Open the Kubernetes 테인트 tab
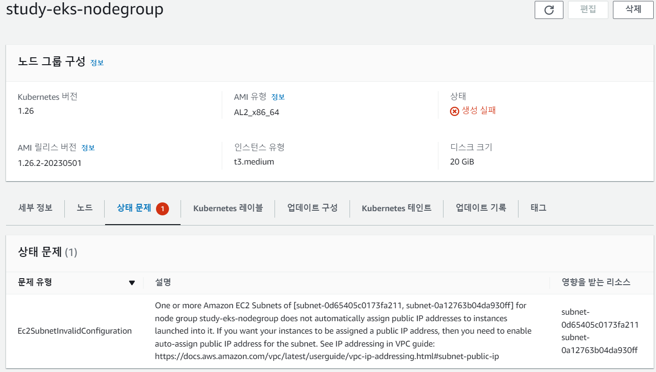The width and height of the screenshot is (656, 372). pos(397,208)
